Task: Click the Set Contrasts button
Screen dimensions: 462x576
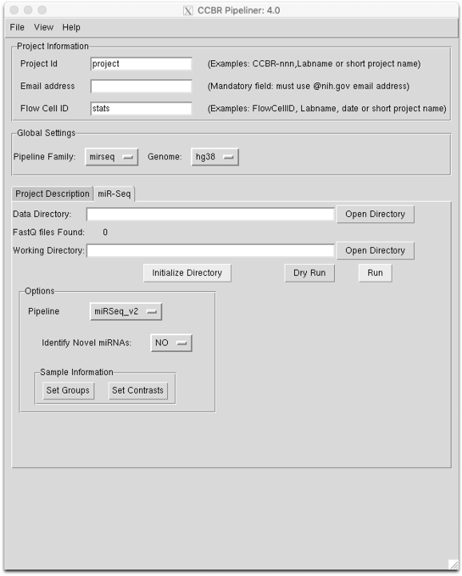Action: click(x=137, y=390)
